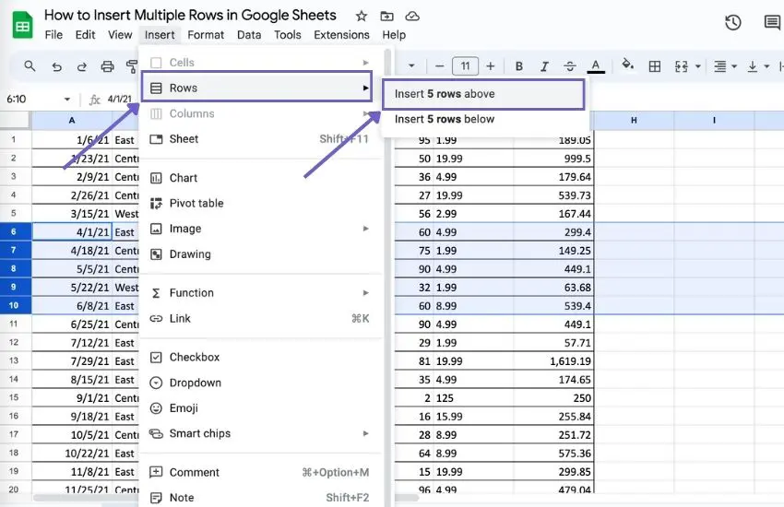Choose Insert 5 rows above
Image resolution: width=784 pixels, height=507 pixels.
(483, 94)
